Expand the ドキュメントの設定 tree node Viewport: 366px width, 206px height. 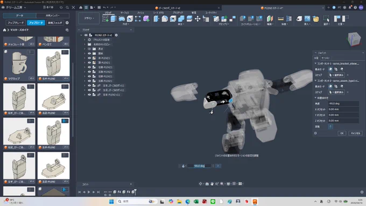(85, 40)
